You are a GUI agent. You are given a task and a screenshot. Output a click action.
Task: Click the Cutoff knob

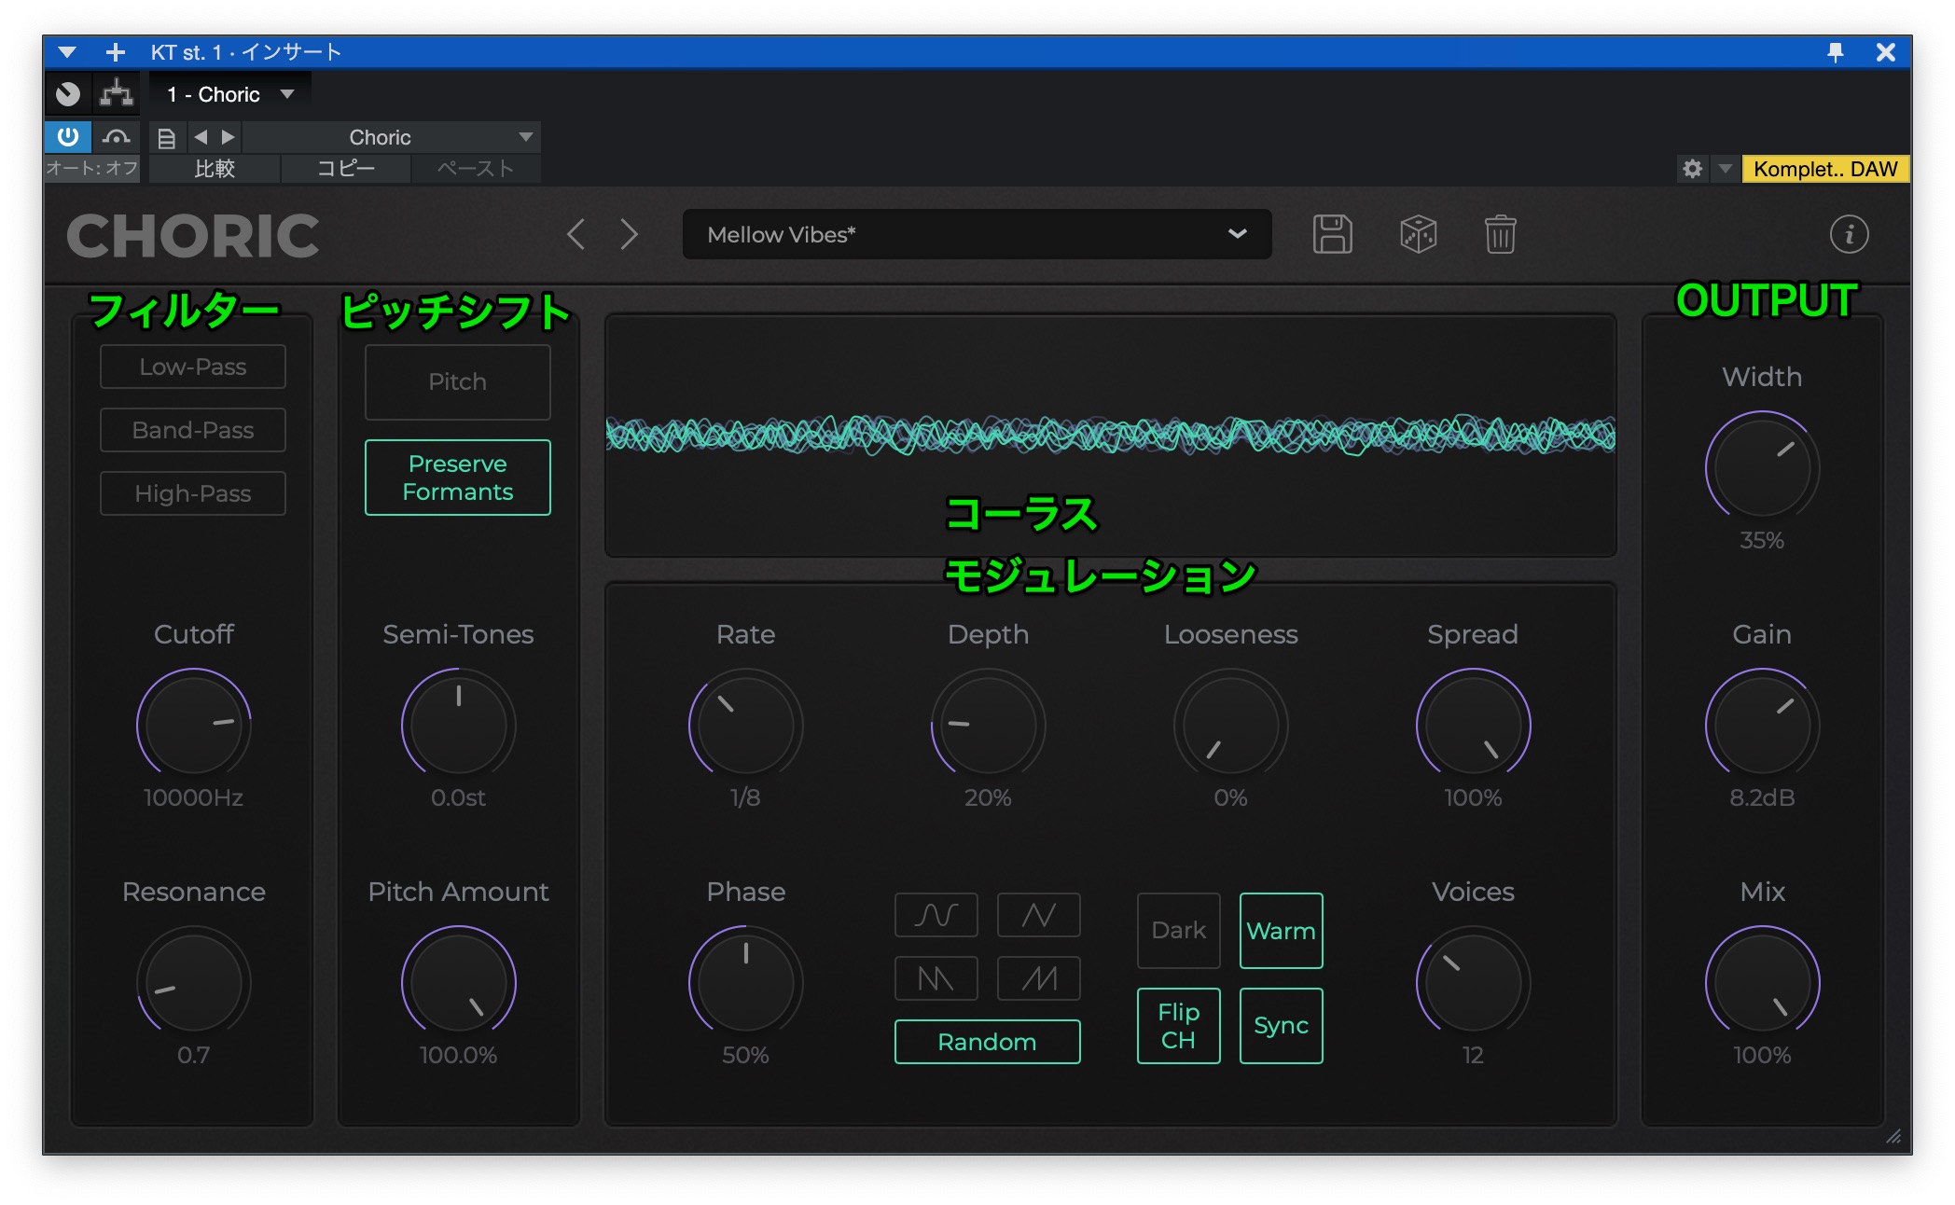tap(194, 724)
